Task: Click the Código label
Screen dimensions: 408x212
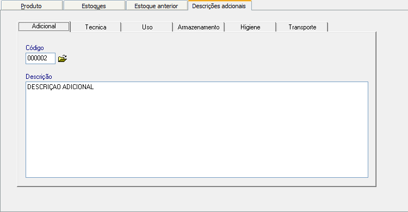Action: 35,48
